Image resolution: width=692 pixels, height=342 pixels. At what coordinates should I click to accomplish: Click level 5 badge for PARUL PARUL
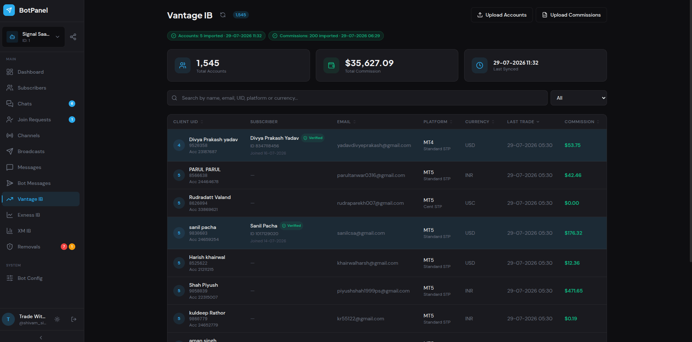[x=179, y=175]
